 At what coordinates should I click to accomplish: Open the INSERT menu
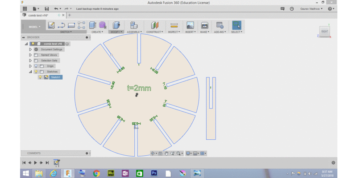pos(191,32)
